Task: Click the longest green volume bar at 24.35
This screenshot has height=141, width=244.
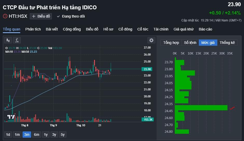Action: [201, 108]
